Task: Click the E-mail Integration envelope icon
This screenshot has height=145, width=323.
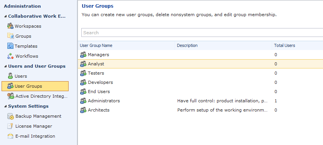Action: click(10, 136)
